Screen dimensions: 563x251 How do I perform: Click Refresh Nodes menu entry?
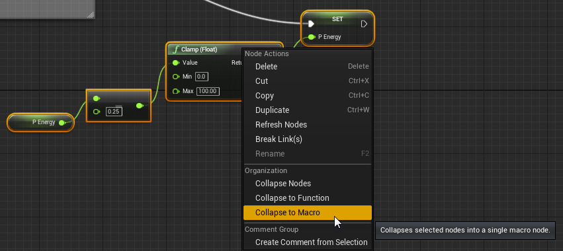[308, 125]
